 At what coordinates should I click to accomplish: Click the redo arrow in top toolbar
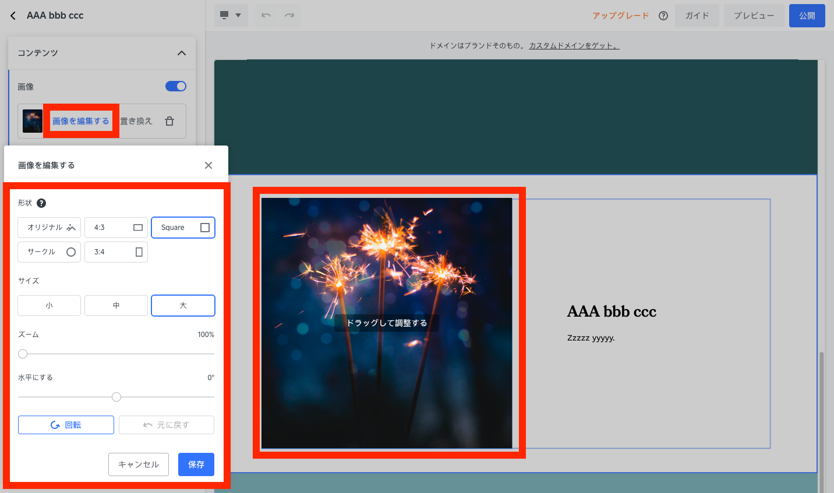tap(289, 16)
